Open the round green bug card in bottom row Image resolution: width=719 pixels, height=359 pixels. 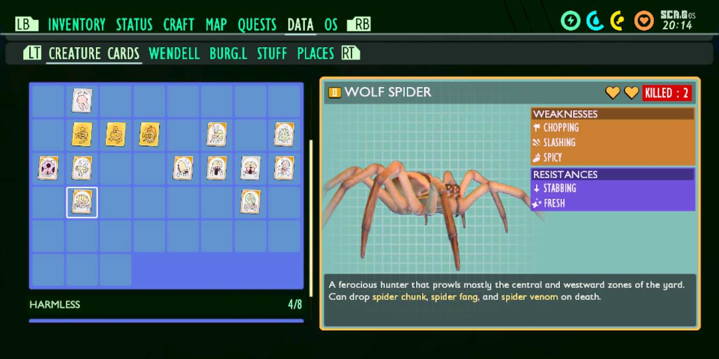coord(251,202)
